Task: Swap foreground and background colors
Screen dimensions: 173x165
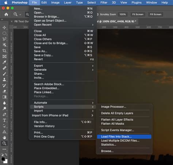Action: [x=6, y=154]
